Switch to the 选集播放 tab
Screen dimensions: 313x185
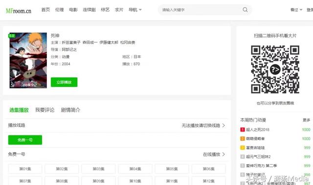click(19, 110)
